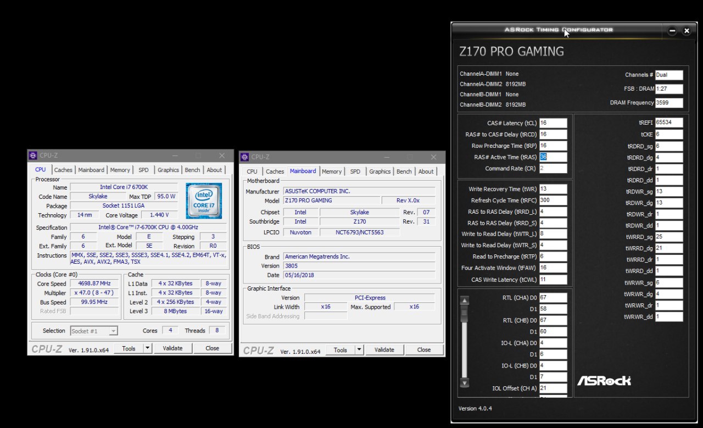Screen dimensions: 703x428
Task: Click the motherboard model Z170 PRO GAMING field
Action: (332, 201)
